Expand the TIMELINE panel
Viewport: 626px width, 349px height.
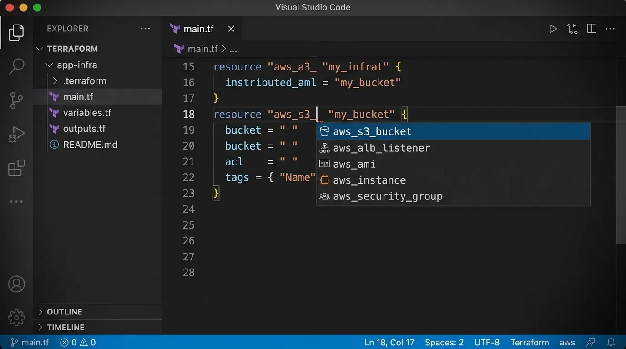(97, 327)
